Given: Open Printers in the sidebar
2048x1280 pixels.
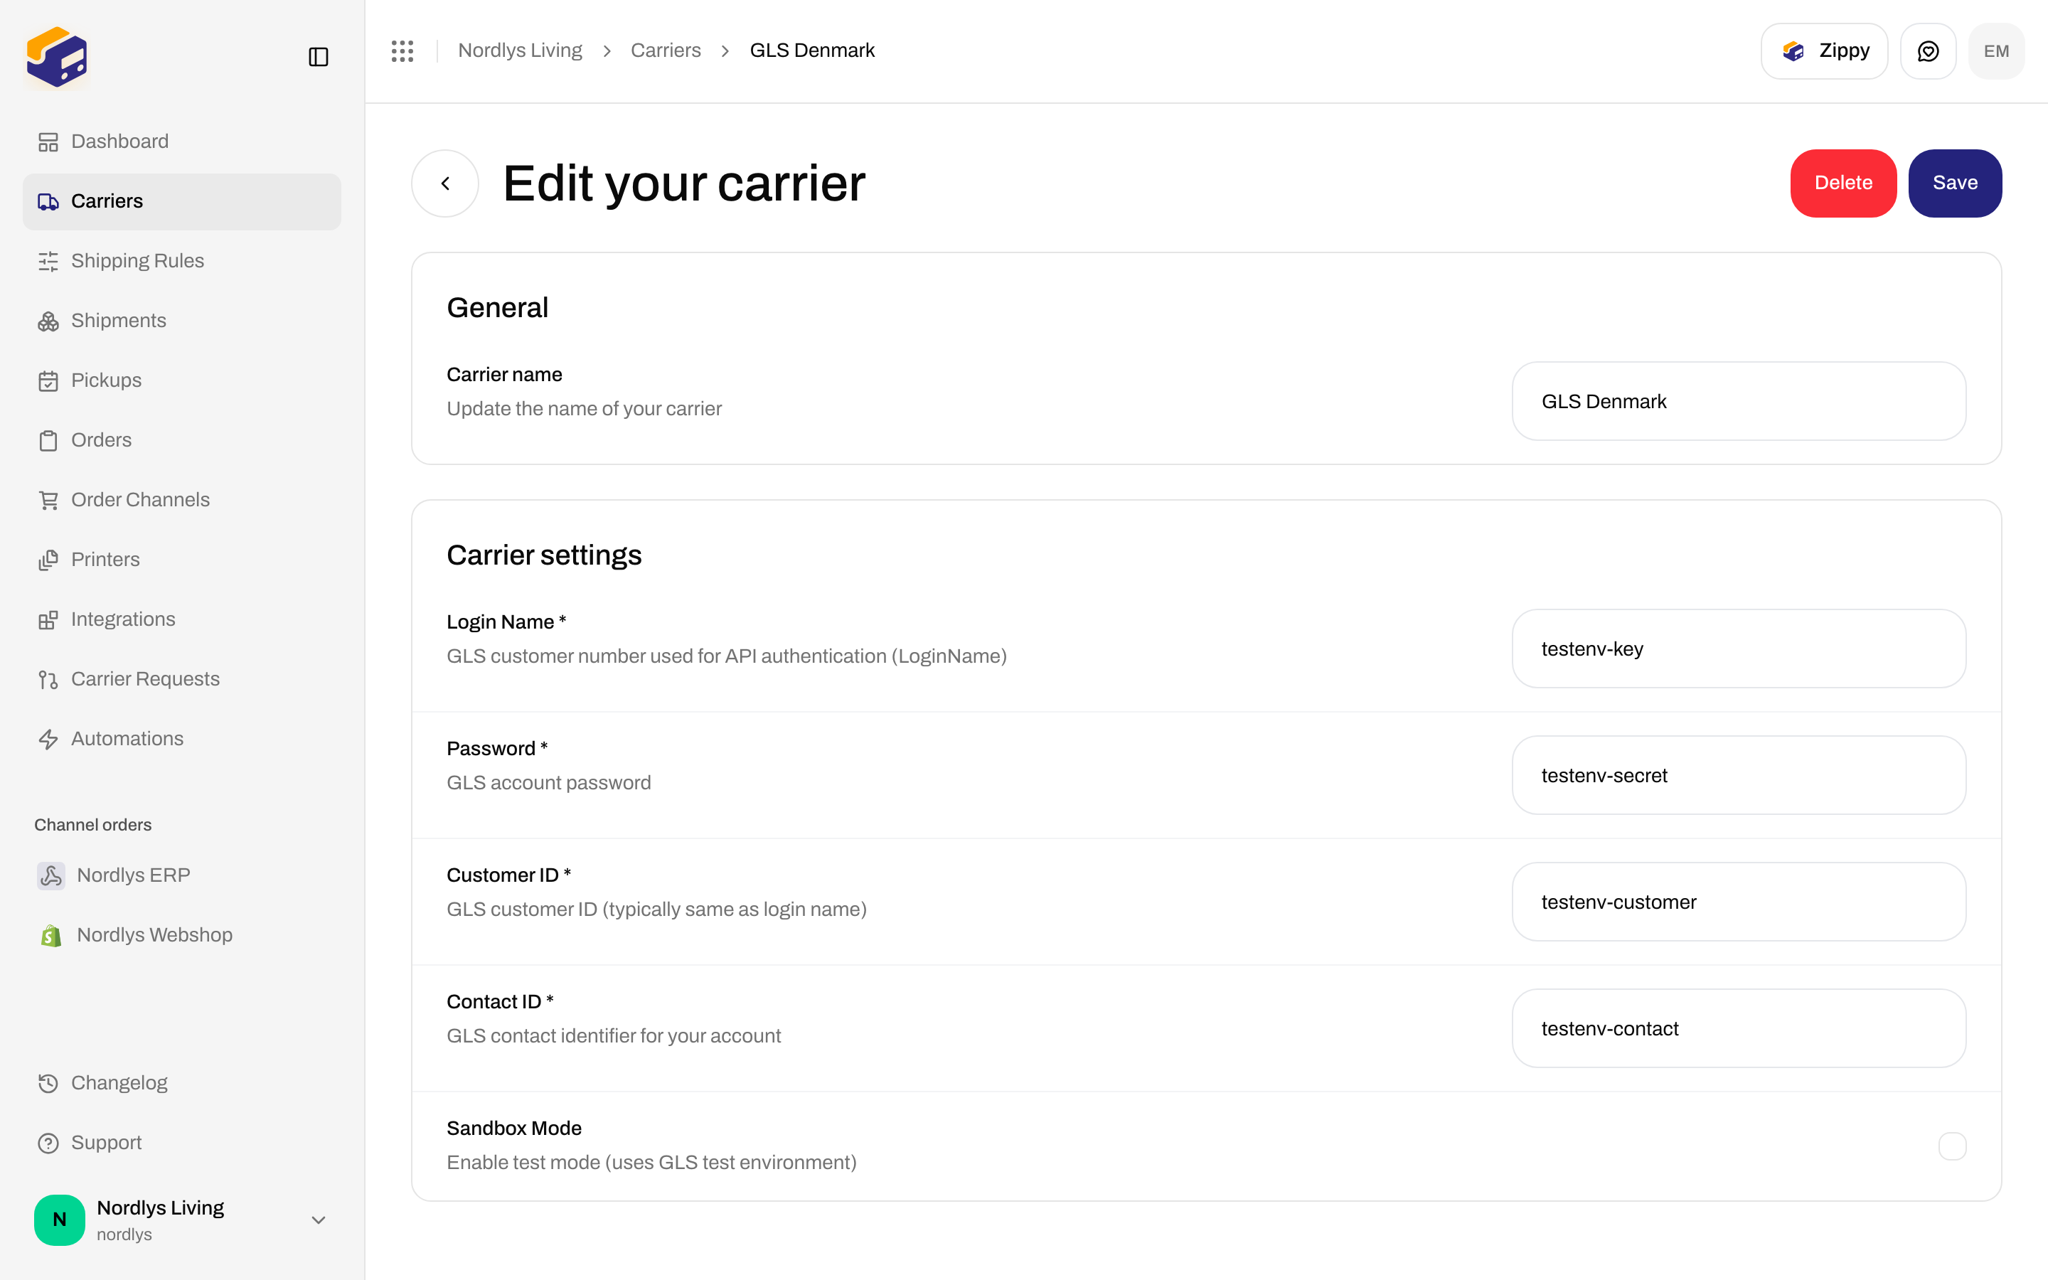Looking at the screenshot, I should [182, 560].
